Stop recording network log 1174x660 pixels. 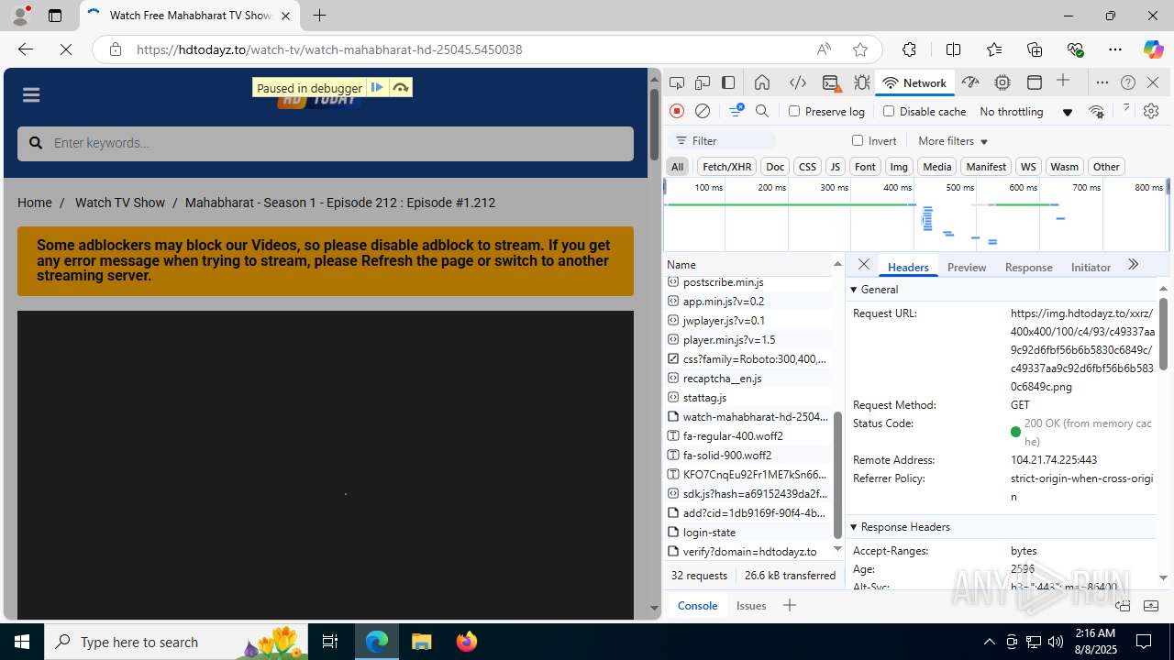coord(677,111)
